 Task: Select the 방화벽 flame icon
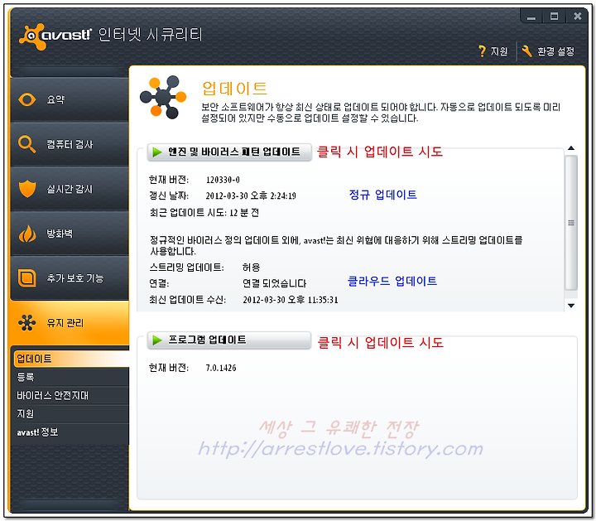(x=27, y=234)
